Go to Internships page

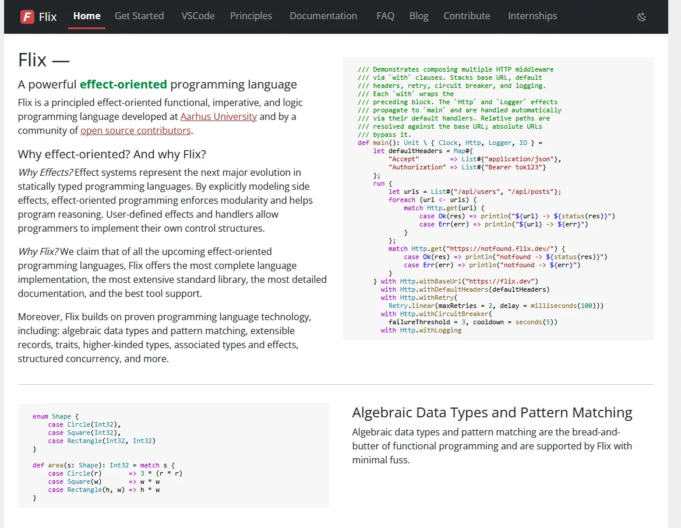click(x=532, y=16)
